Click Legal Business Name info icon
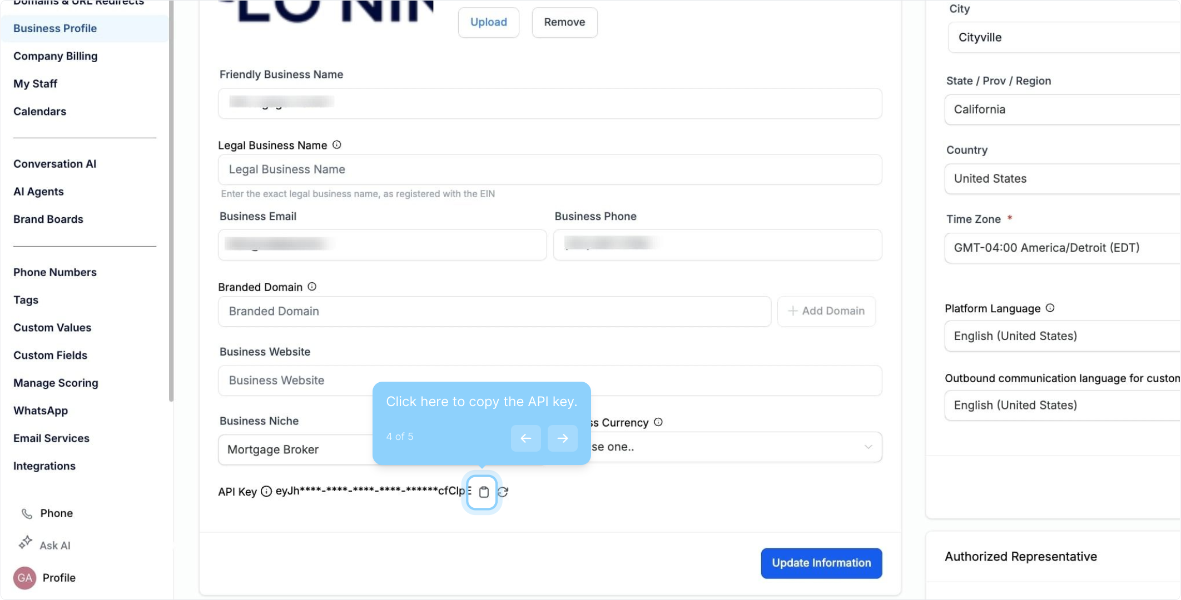1181x600 pixels. click(x=337, y=145)
